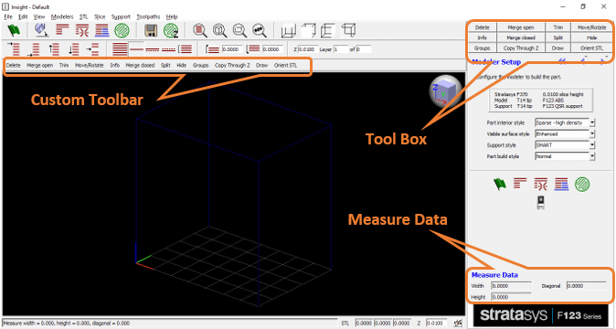This screenshot has height=329, width=616.
Task: Toggle the dotted line layer display icon
Action: (x=168, y=49)
